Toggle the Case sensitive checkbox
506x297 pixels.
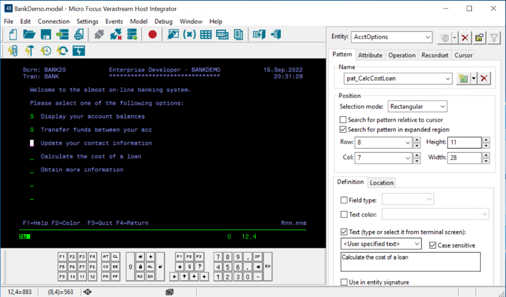(433, 245)
